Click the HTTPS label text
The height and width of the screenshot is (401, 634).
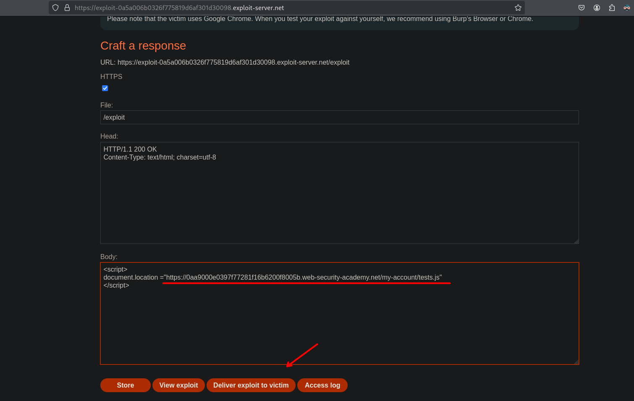(111, 76)
